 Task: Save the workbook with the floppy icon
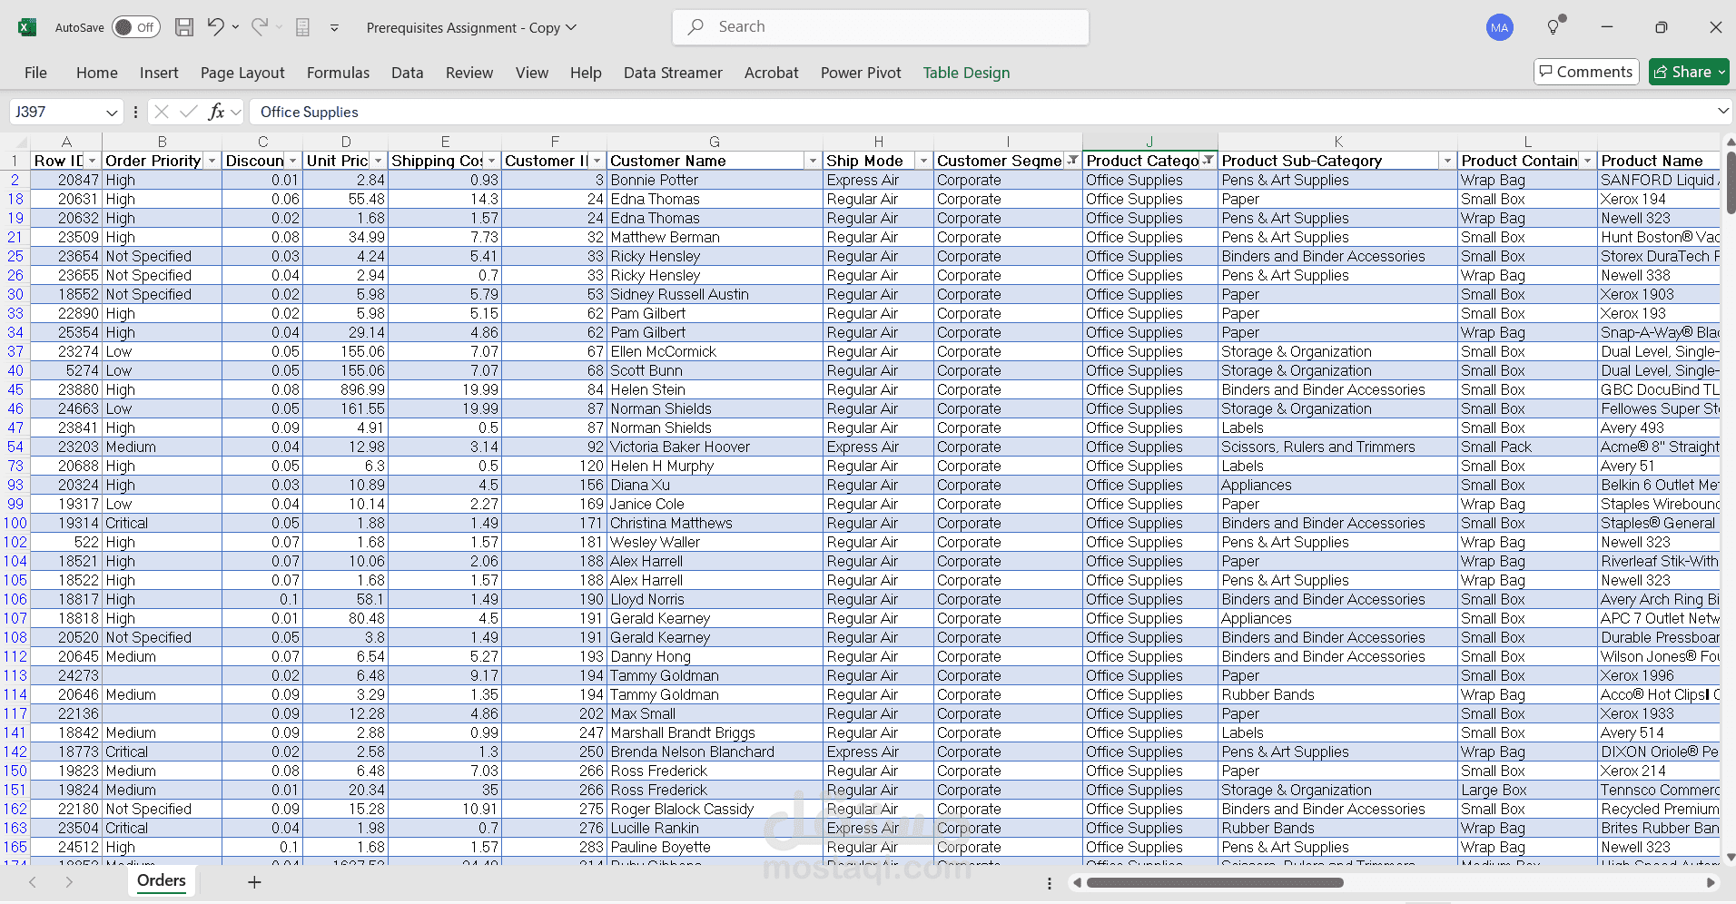coord(184,27)
